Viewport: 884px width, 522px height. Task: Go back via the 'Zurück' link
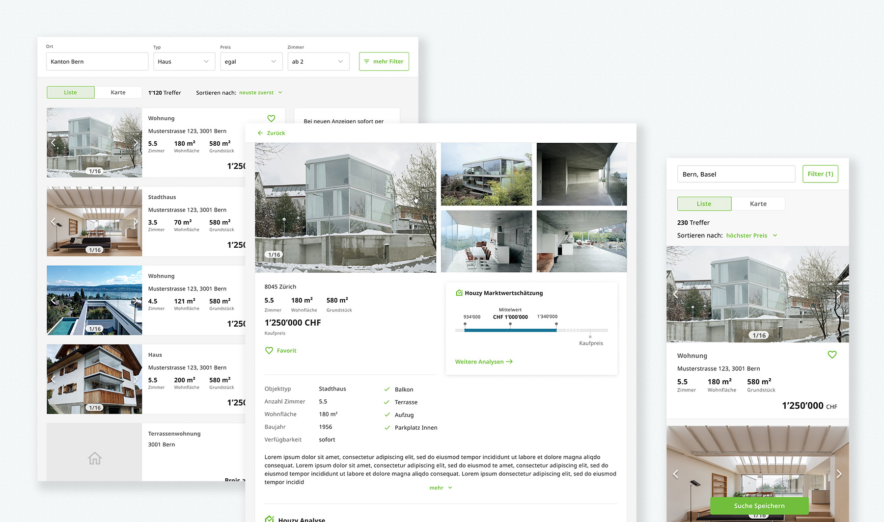[x=271, y=133]
